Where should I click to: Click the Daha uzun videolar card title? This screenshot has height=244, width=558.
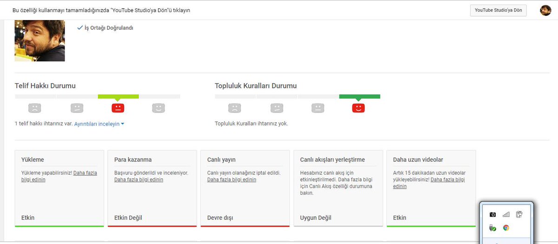pyautogui.click(x=418, y=159)
